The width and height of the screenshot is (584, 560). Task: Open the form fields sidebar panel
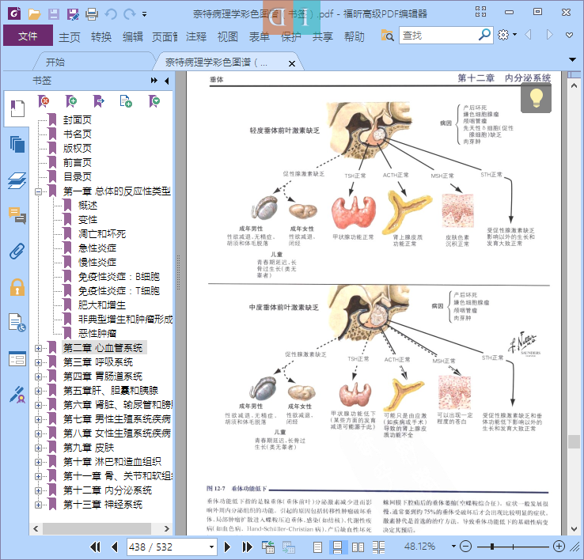tap(17, 359)
